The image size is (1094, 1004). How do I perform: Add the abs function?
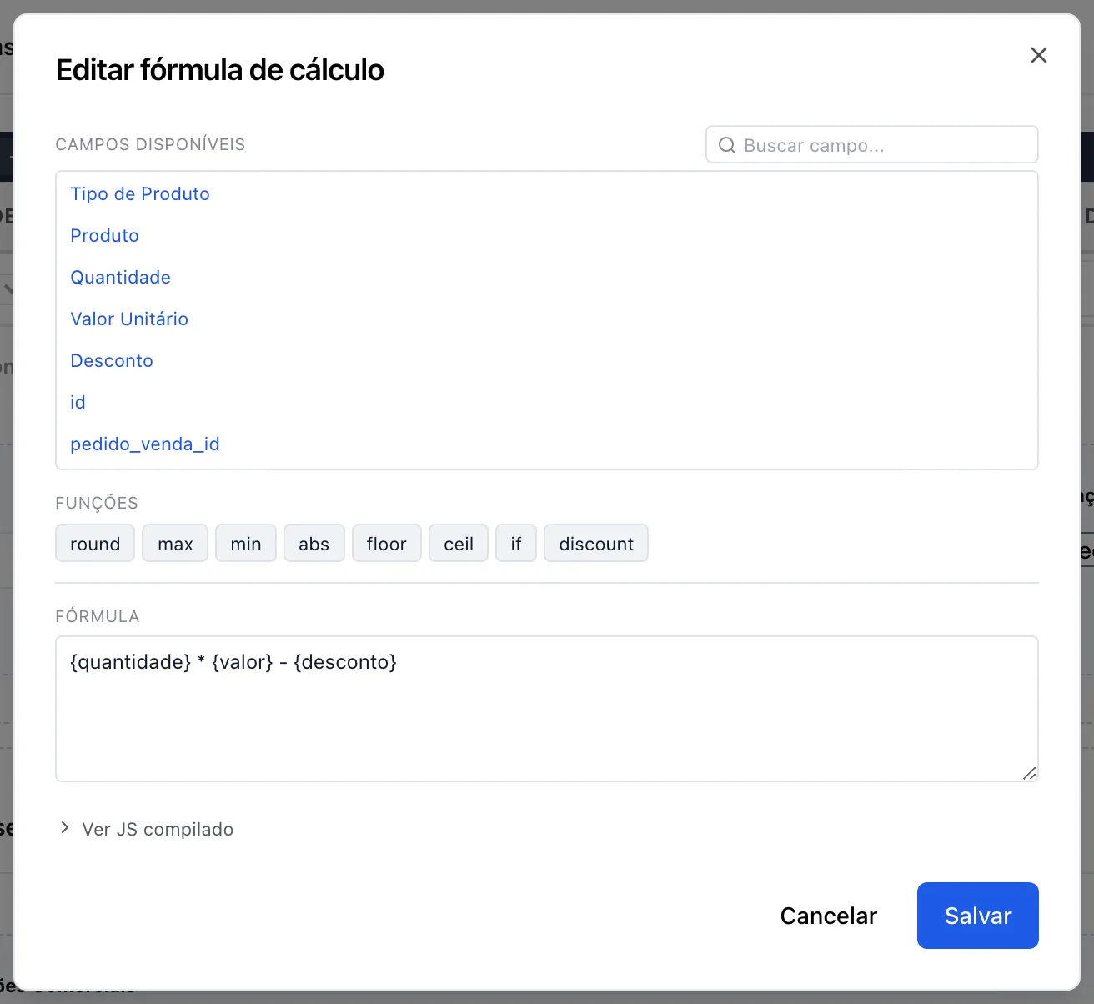pyautogui.click(x=314, y=543)
